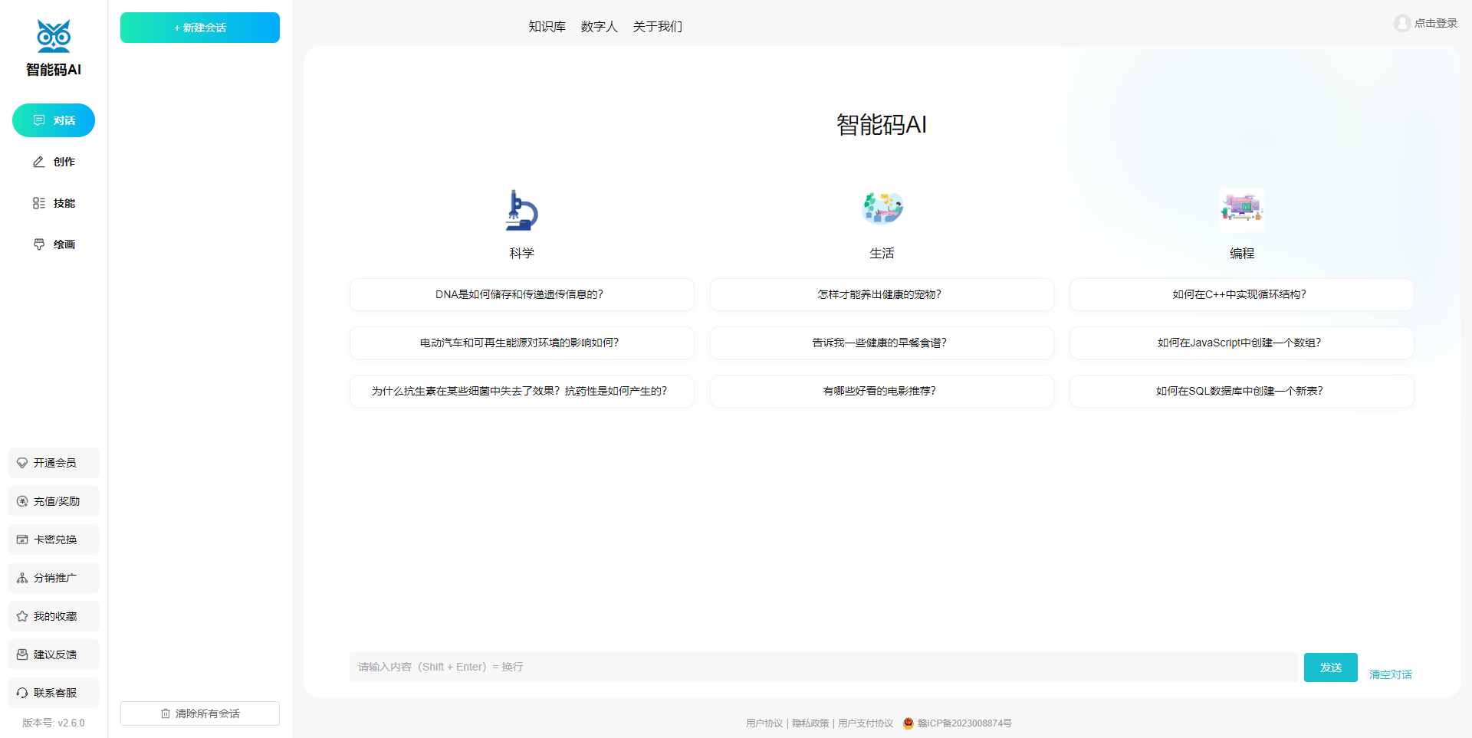Click the user avatar icon next to 点击登录
This screenshot has height=738, width=1472.
1402,24
